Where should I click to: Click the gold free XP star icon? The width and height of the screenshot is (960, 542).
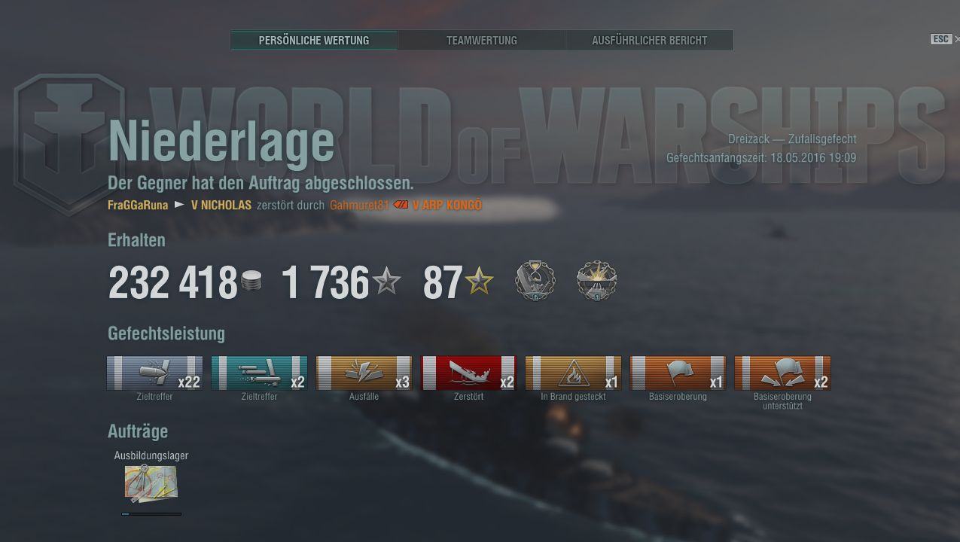coord(479,282)
